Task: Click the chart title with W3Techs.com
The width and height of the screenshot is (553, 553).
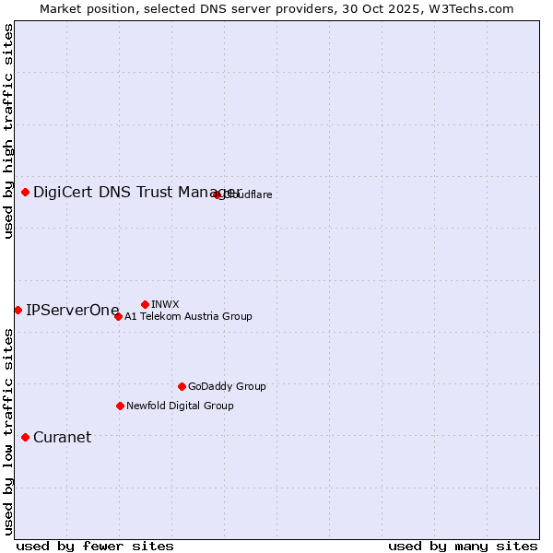Action: [x=276, y=8]
